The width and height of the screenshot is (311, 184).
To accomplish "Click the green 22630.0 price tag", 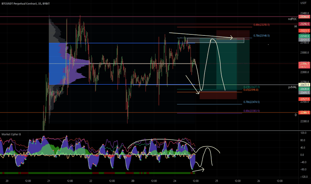I will coord(304,89).
